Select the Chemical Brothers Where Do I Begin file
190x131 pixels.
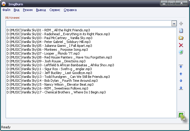pos(56,92)
